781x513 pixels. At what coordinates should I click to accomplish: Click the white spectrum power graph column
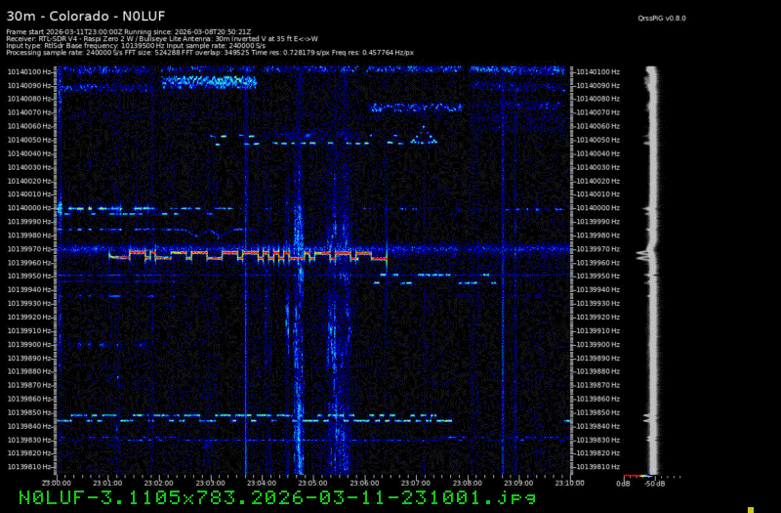[651, 274]
